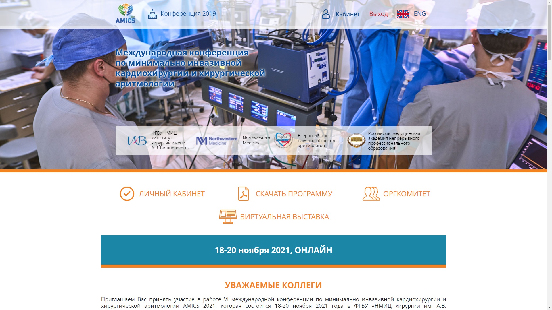This screenshot has width=552, height=310.
Task: Click the virtual exhibition monitor icon
Action: 228,217
